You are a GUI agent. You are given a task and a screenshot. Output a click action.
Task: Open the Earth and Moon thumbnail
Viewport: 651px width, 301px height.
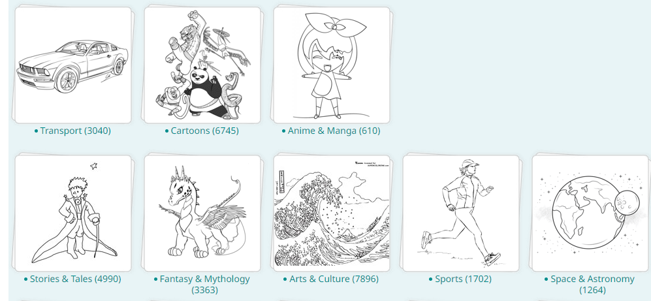click(590, 213)
